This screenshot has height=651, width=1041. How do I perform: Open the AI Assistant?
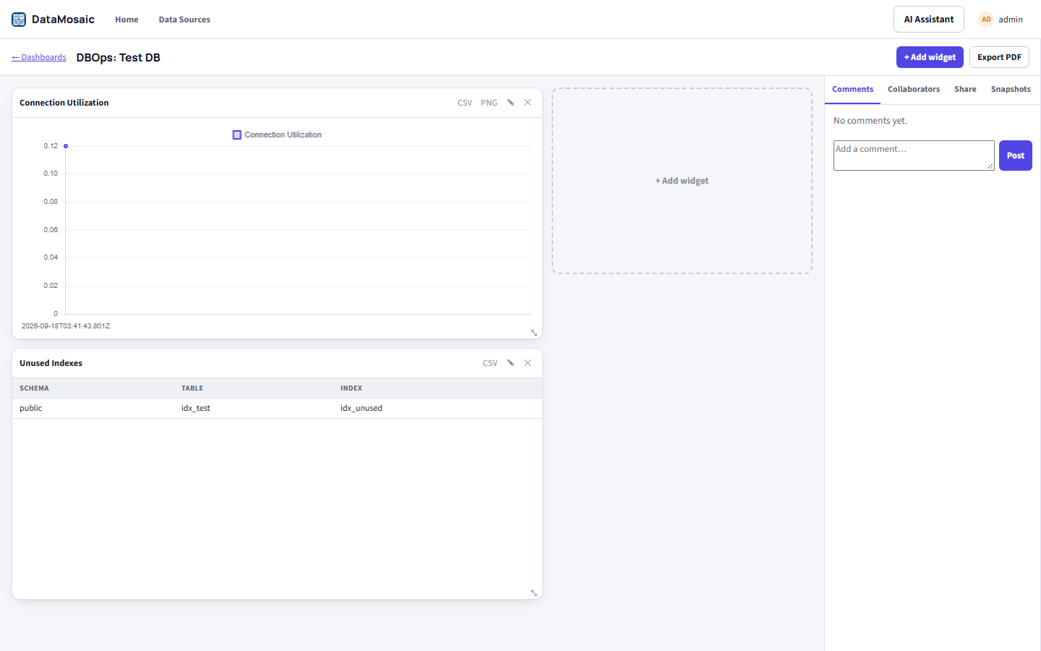[x=929, y=20]
